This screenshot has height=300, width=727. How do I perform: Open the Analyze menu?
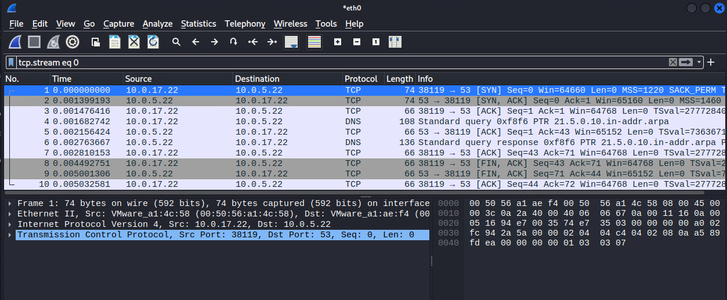coord(158,24)
